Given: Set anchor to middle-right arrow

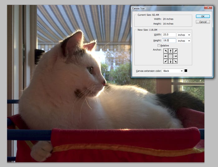Looking at the screenshot, I should [175, 56].
